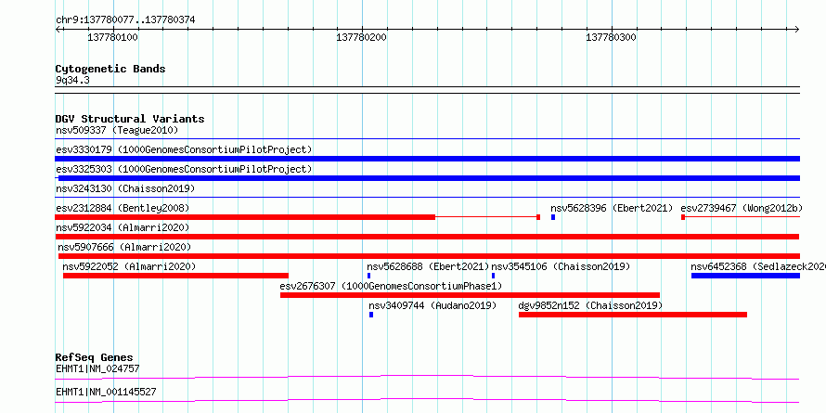
Task: Click the chr9:137780077..137780374 coordinate text
Action: pos(125,20)
